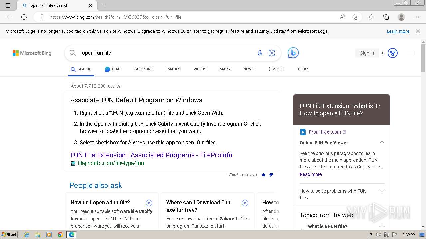Open Windows Media Player from taskbar
The width and height of the screenshot is (426, 239).
pyautogui.click(x=49, y=235)
